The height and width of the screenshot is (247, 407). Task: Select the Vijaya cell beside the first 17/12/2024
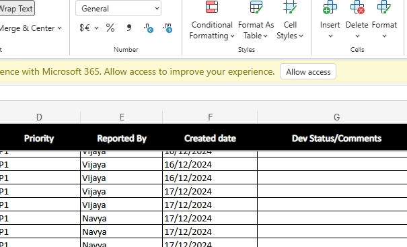tap(122, 191)
